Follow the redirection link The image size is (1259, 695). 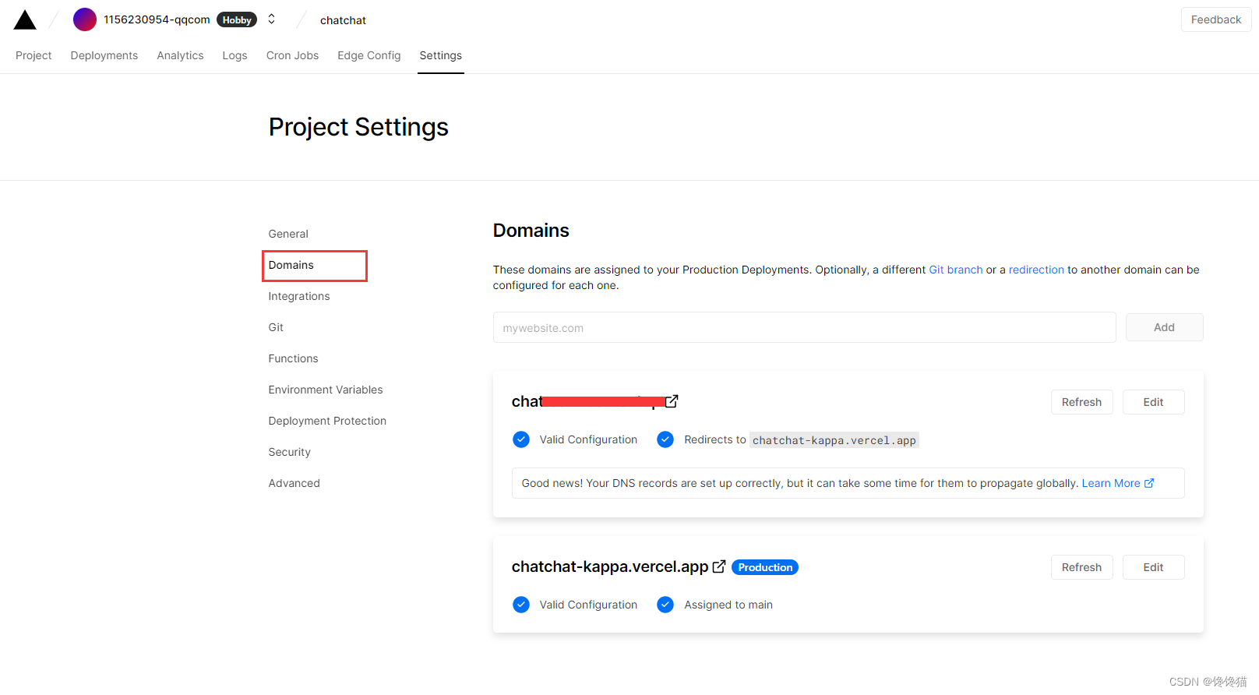click(x=1036, y=270)
